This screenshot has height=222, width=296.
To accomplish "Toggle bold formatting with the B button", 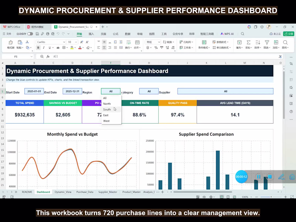I will tap(38, 48).
